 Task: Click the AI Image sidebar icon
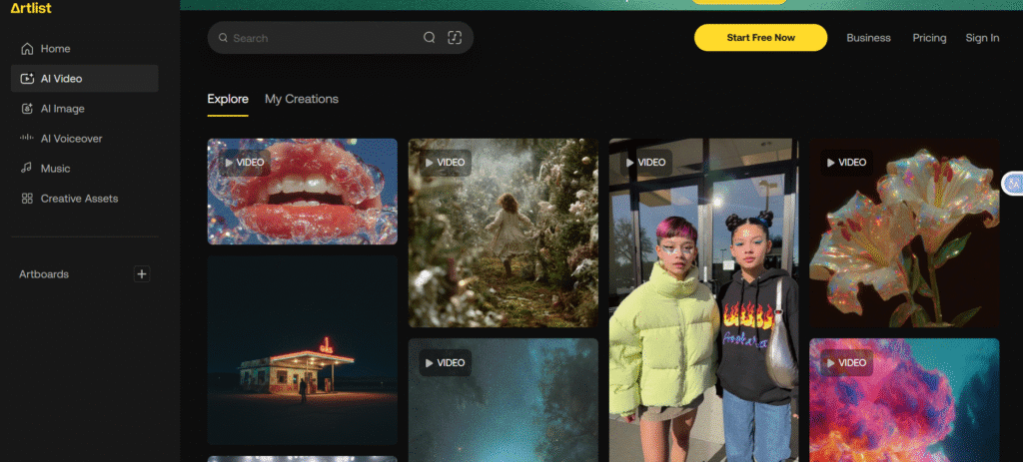click(x=27, y=109)
